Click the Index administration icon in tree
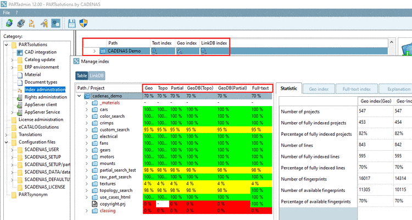412x220 pixels. (20, 90)
